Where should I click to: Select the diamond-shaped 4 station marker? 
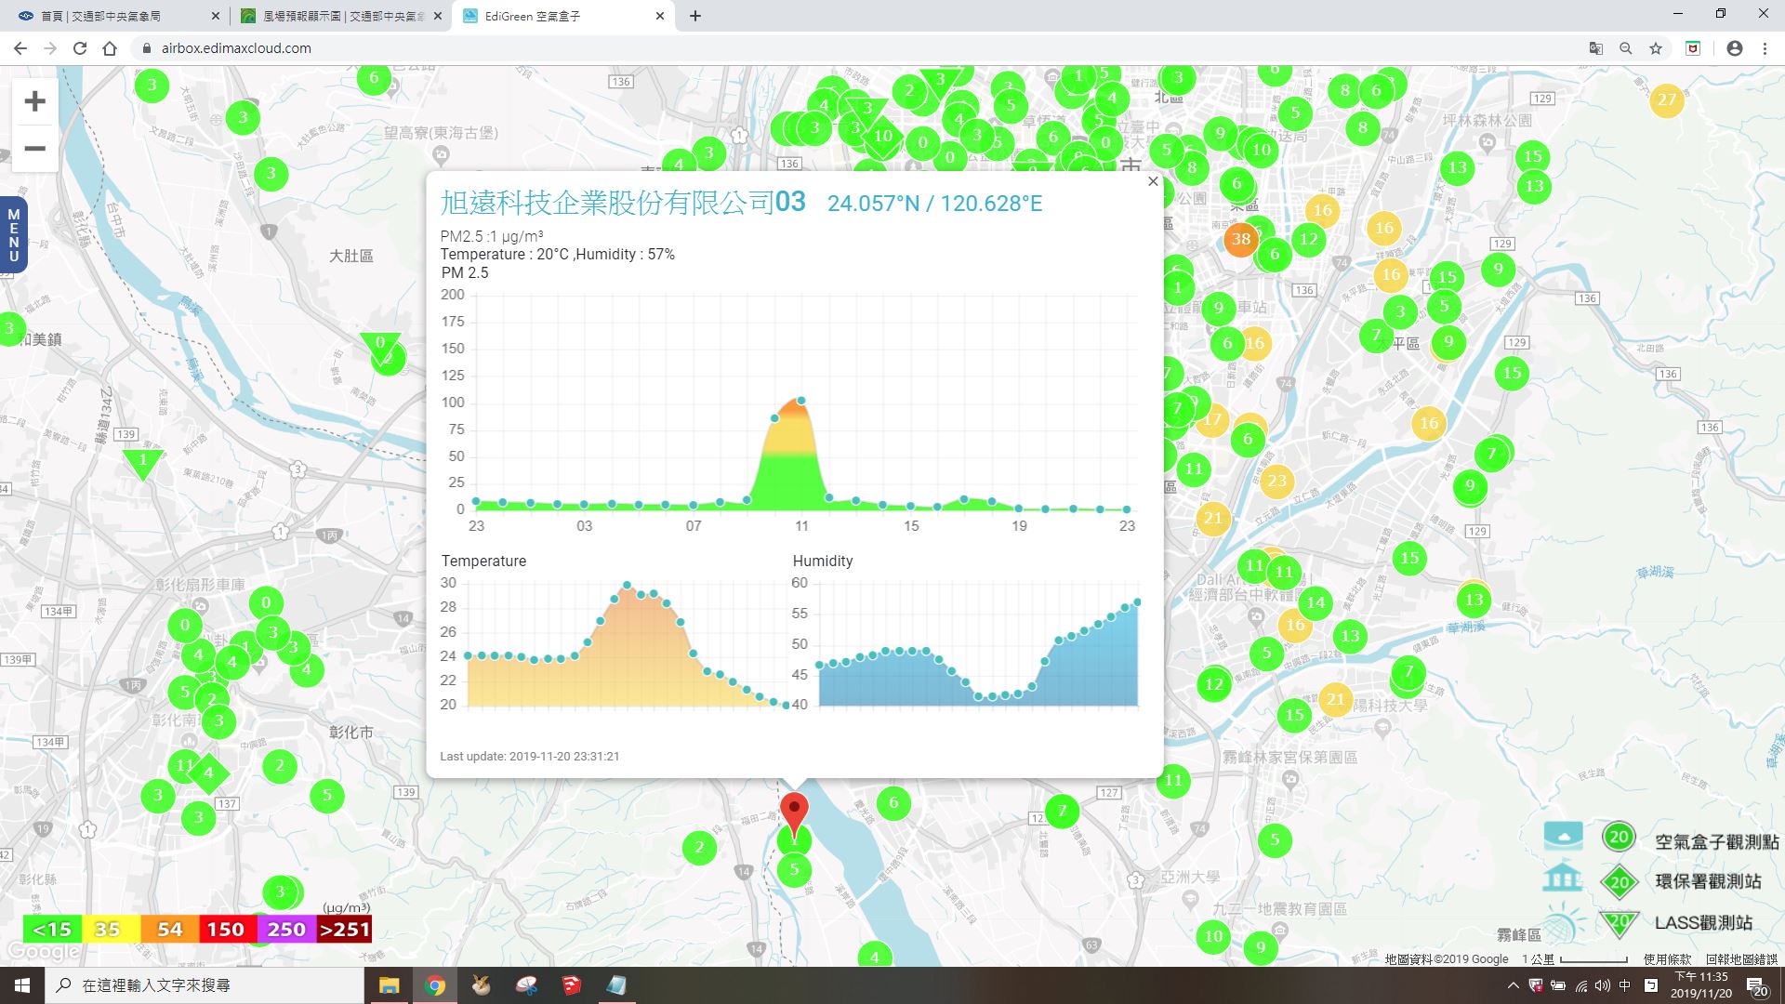pos(208,773)
